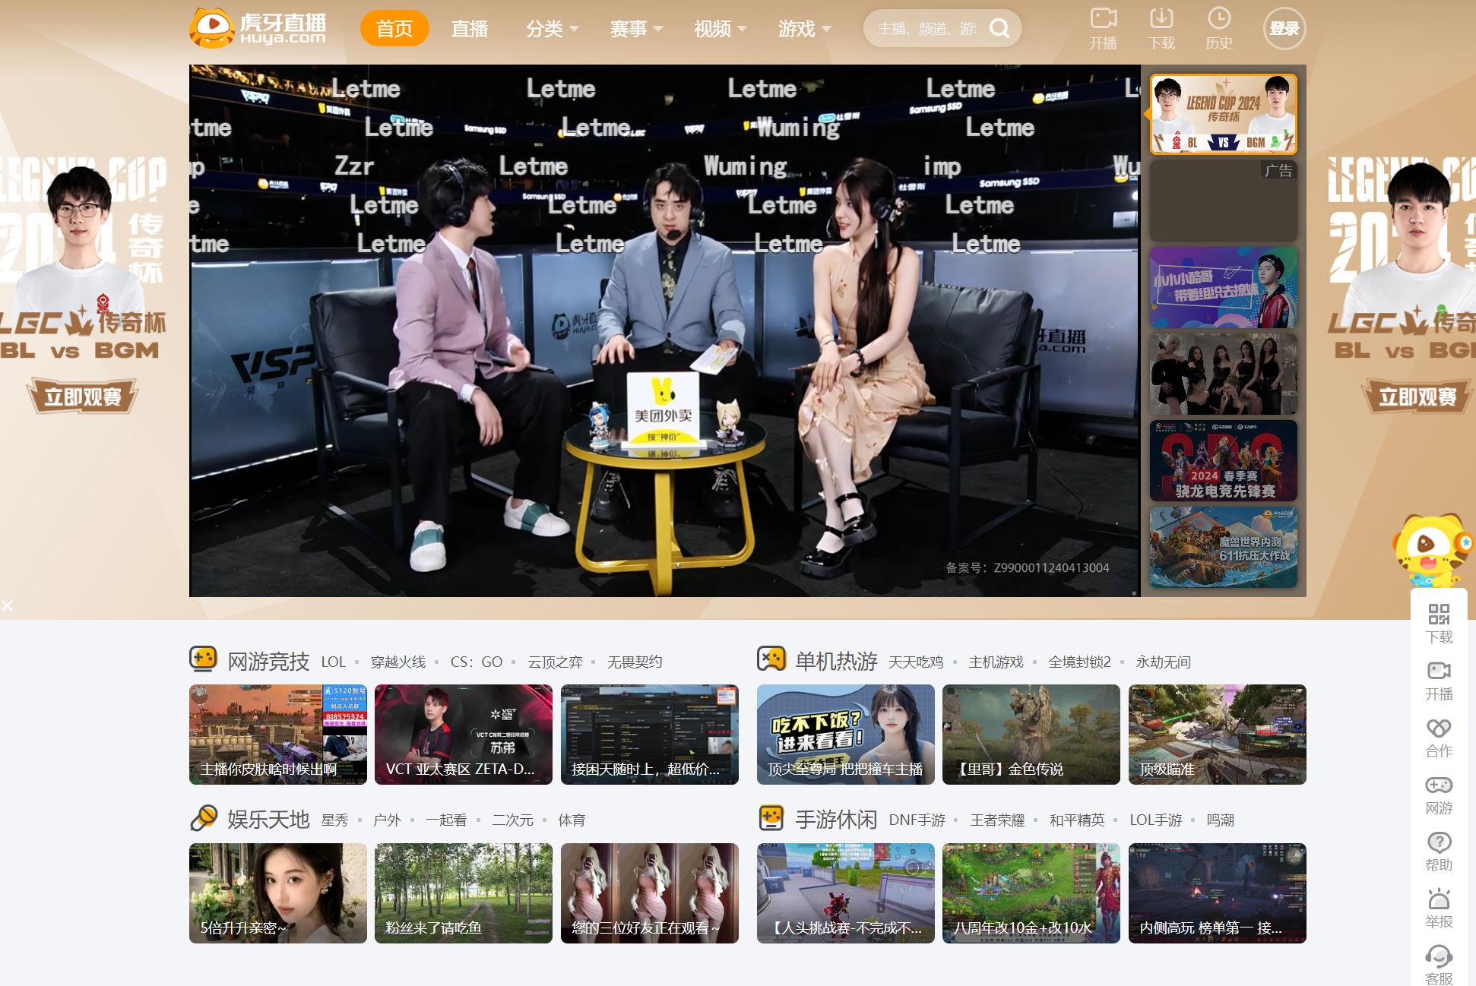The image size is (1476, 986).
Task: Open the 历史 history clock icon
Action: click(1219, 18)
